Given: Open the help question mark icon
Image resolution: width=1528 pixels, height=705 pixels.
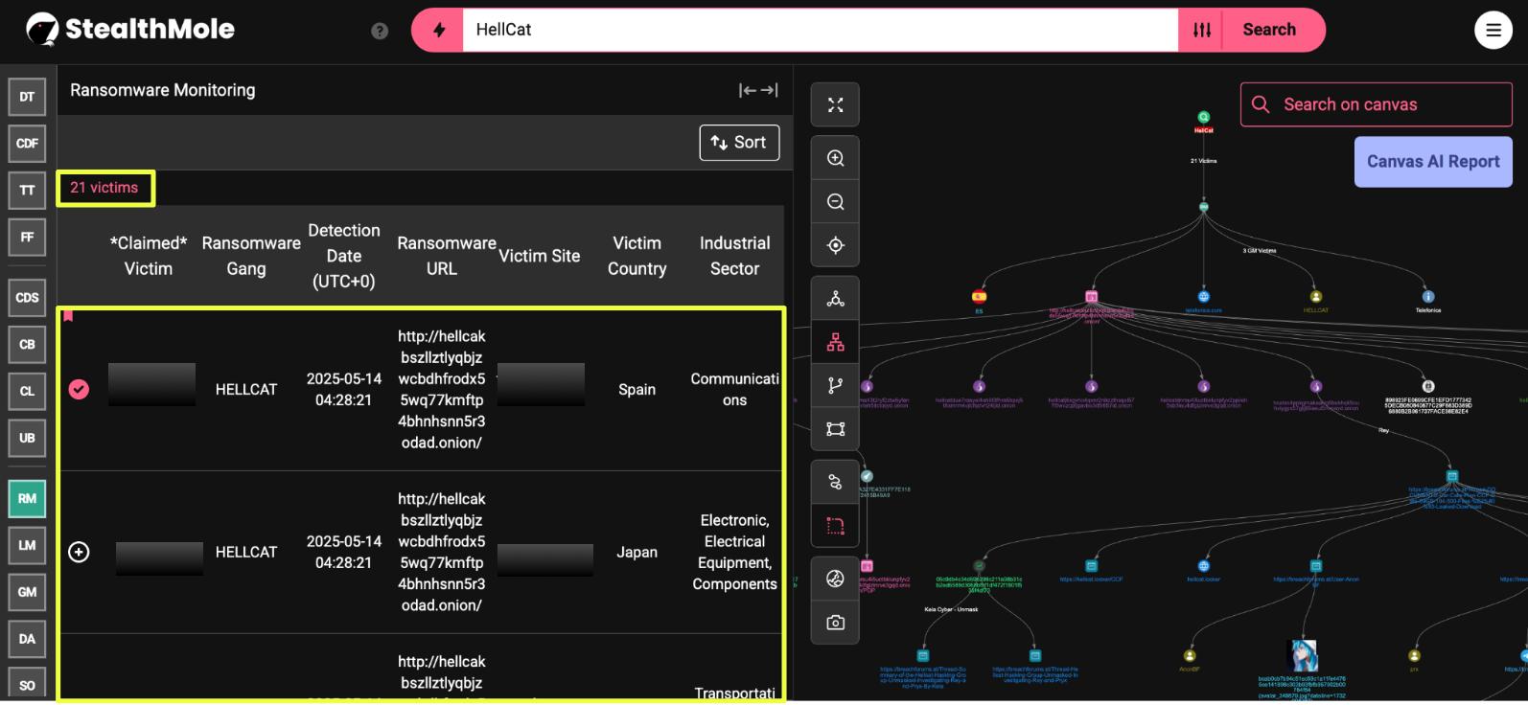Looking at the screenshot, I should click(x=380, y=31).
